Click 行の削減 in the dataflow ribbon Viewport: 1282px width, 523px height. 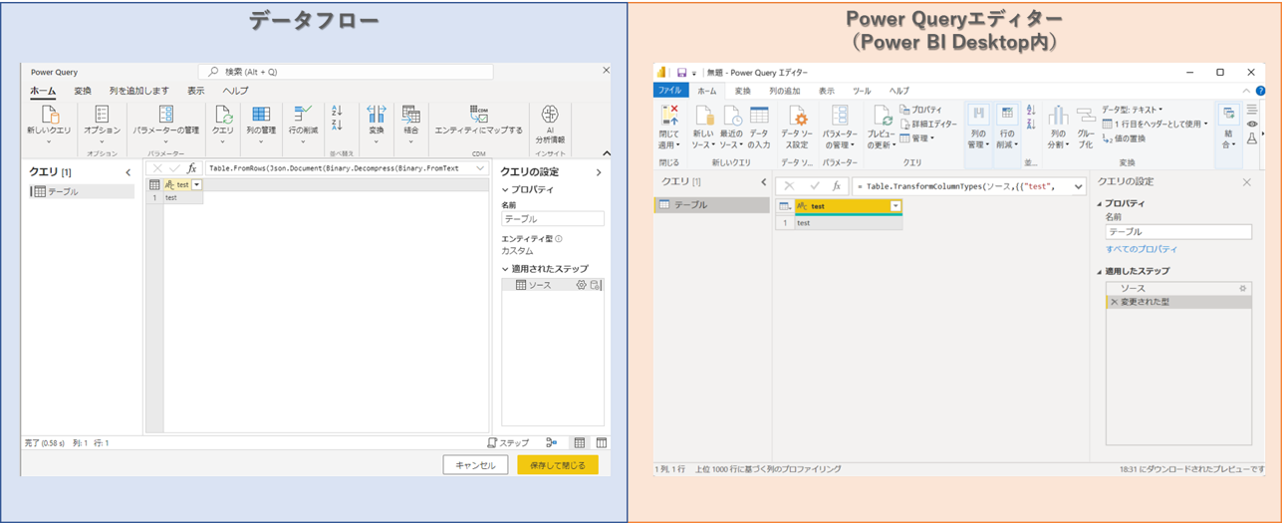(304, 125)
